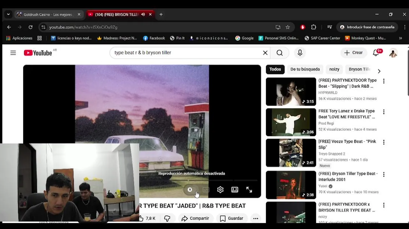
Task: Open the Facebook bookmark
Action: point(154,38)
